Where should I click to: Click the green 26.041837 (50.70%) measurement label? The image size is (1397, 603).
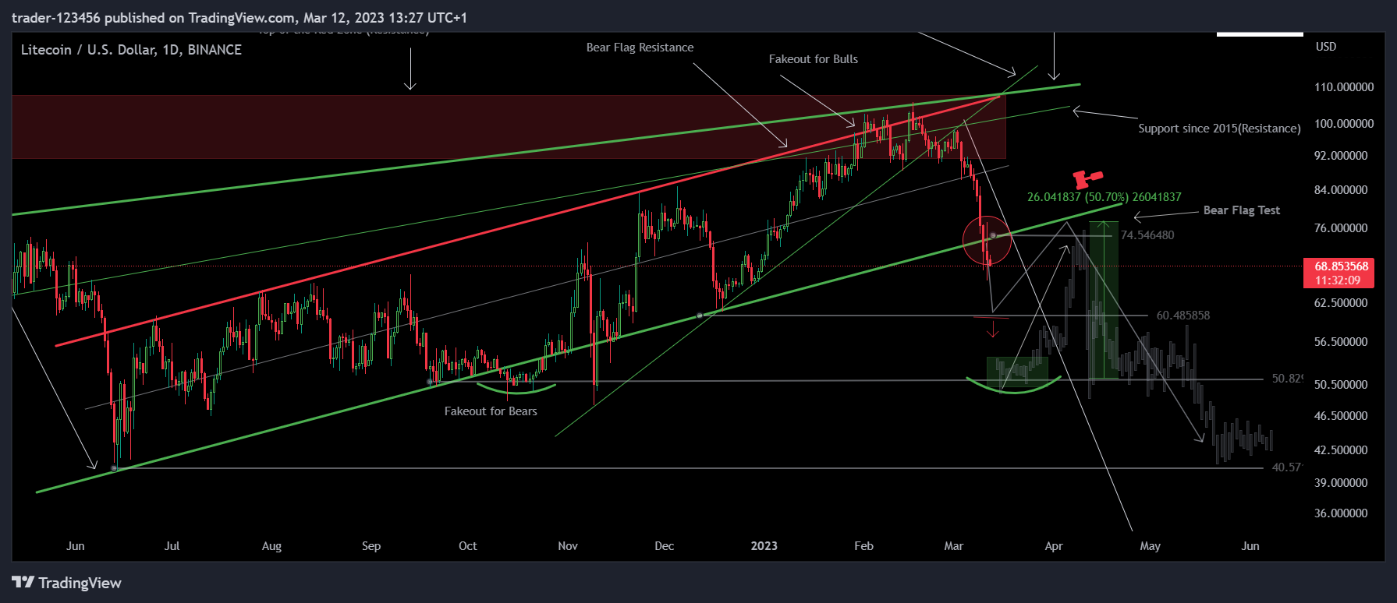[1104, 197]
